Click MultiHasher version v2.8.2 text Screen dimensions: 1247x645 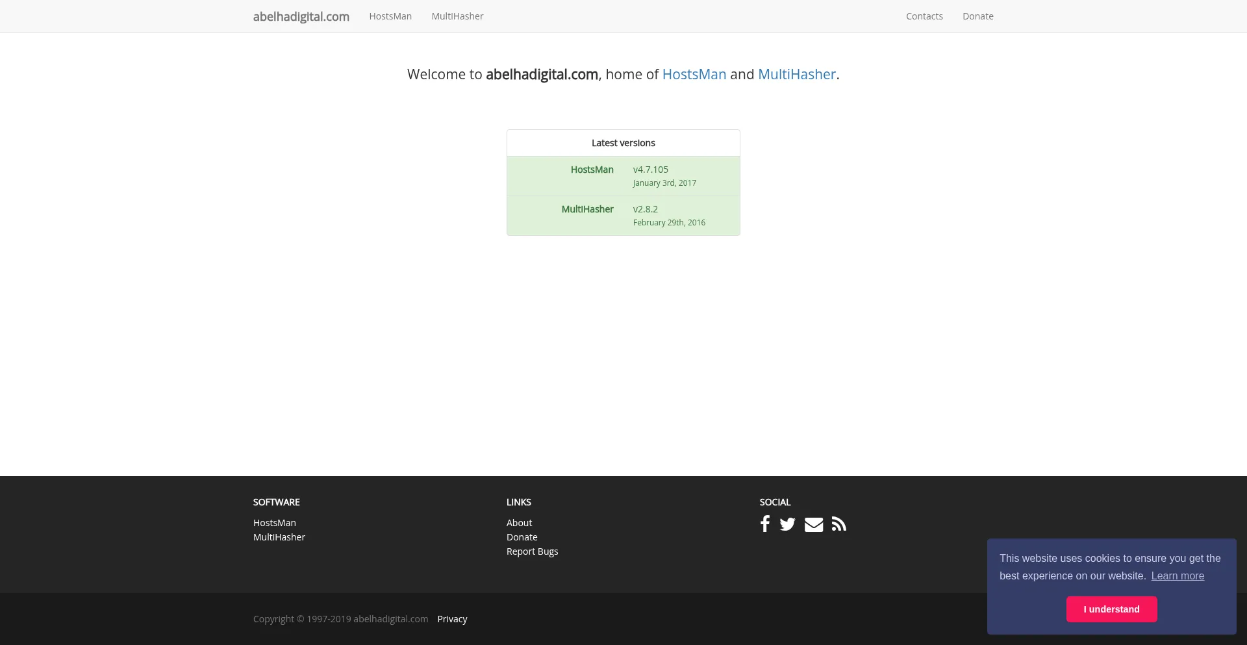646,209
